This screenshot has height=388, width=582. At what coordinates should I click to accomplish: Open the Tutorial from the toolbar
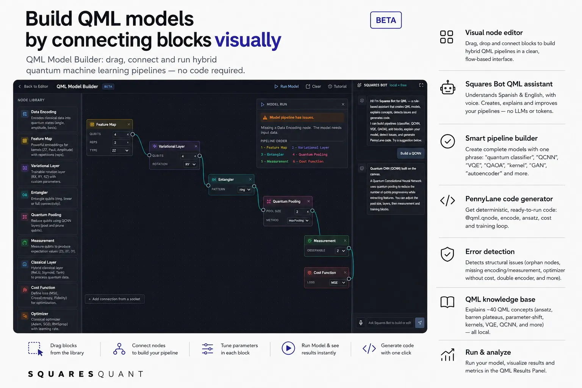tap(337, 86)
